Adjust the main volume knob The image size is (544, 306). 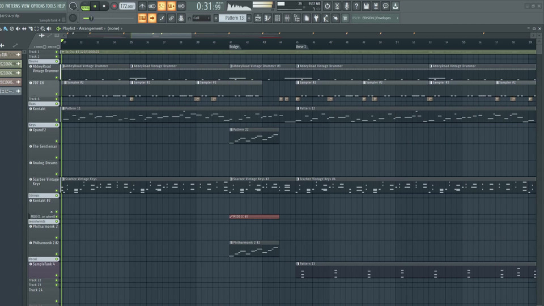pos(73,6)
